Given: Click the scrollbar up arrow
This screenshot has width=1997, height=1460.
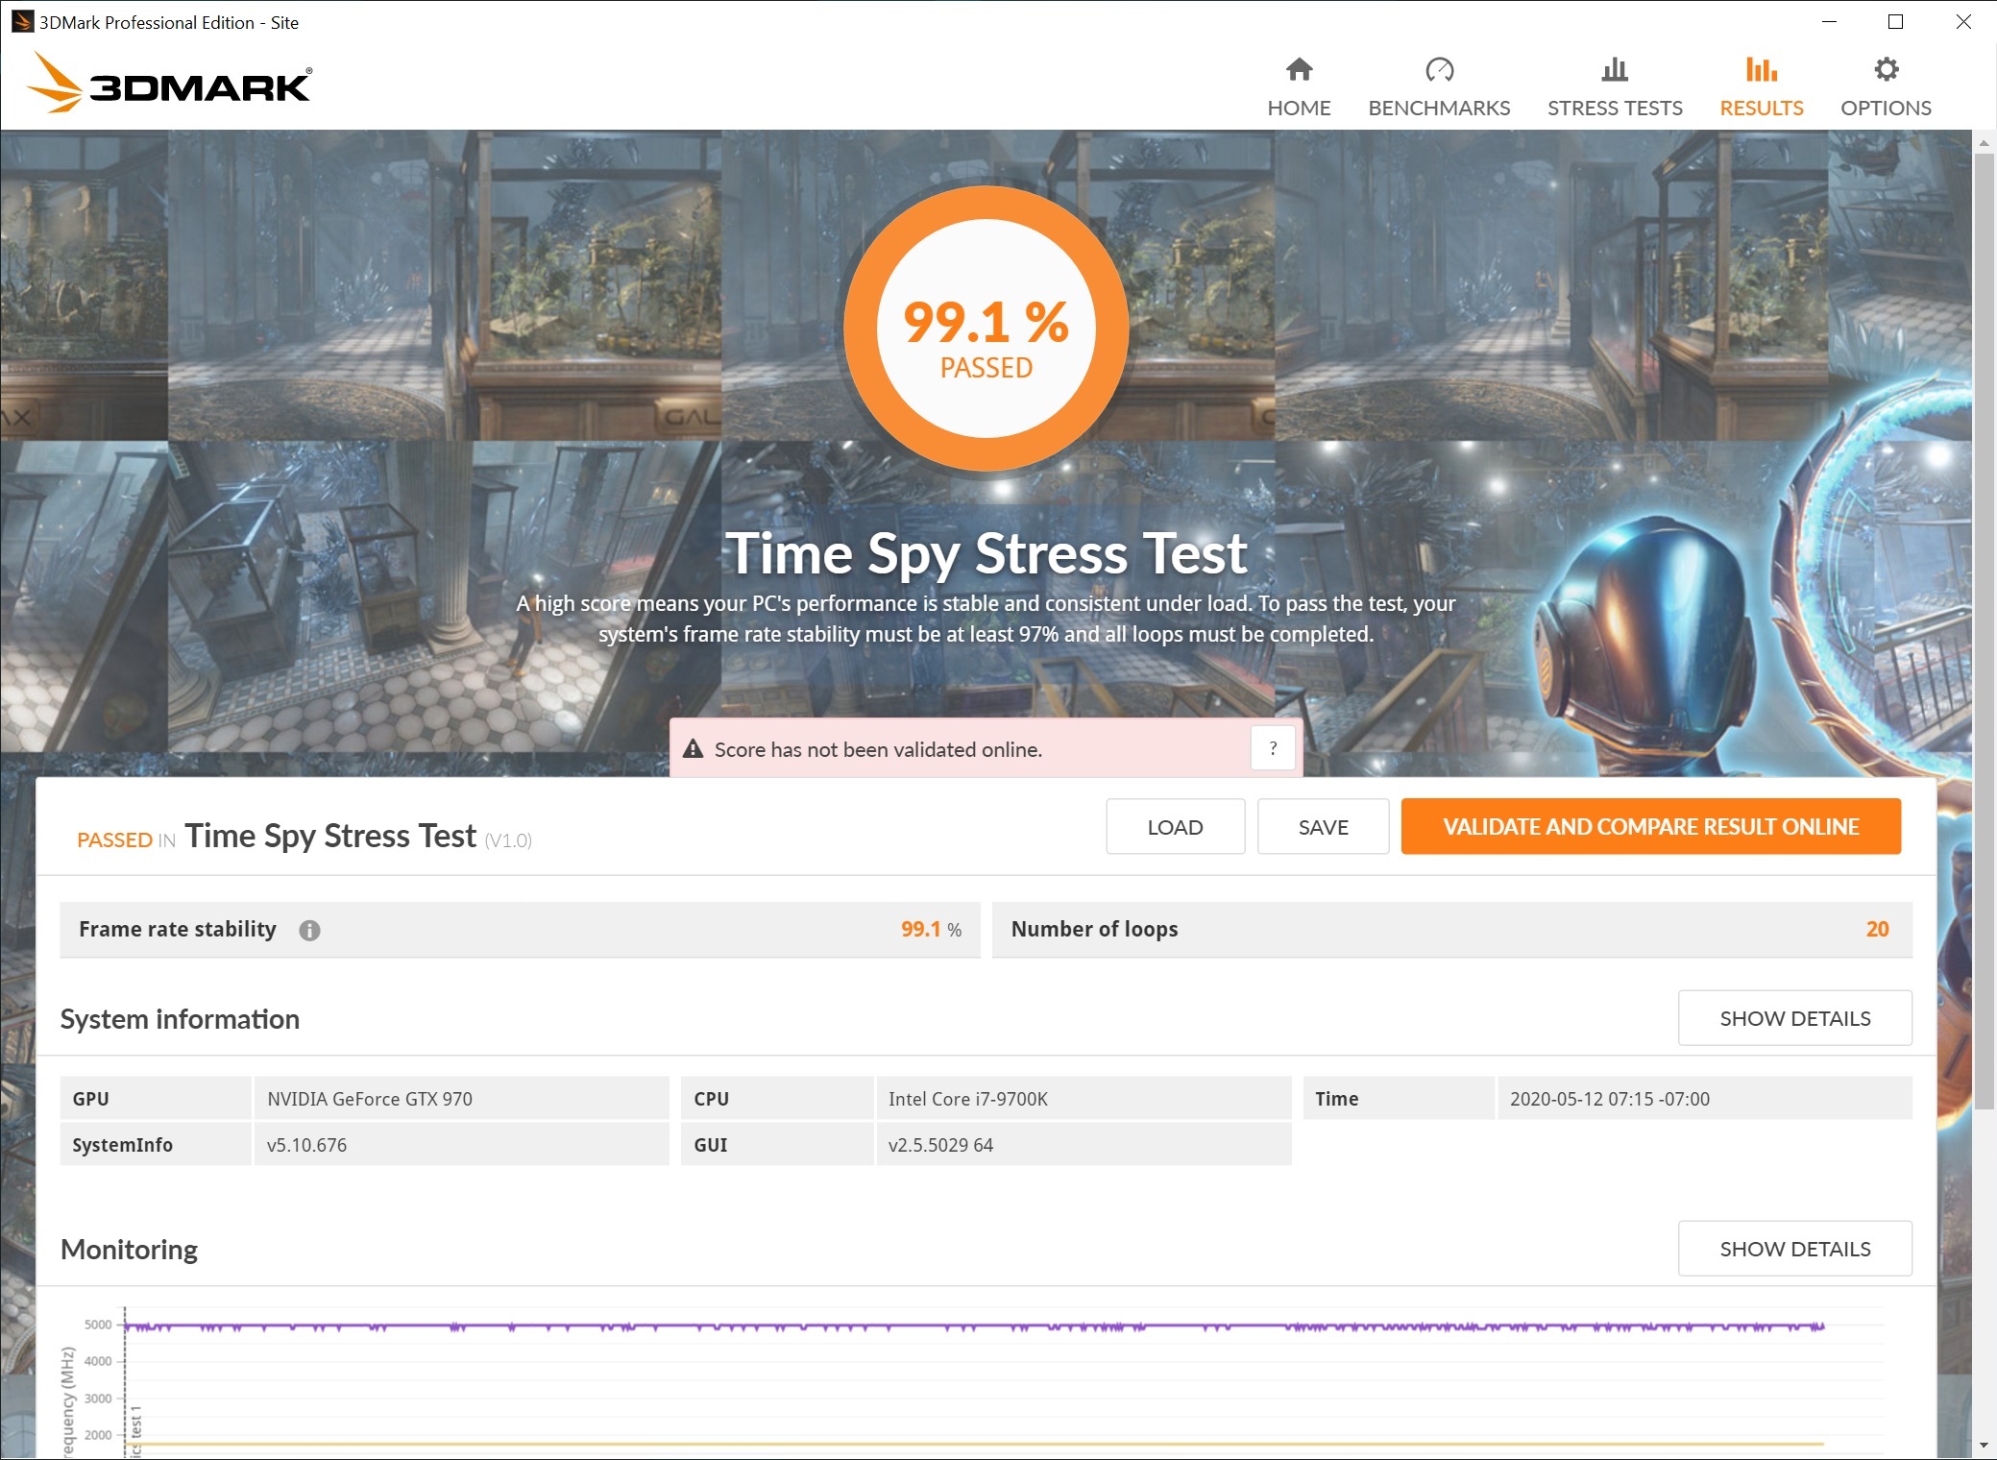Looking at the screenshot, I should click(1984, 142).
